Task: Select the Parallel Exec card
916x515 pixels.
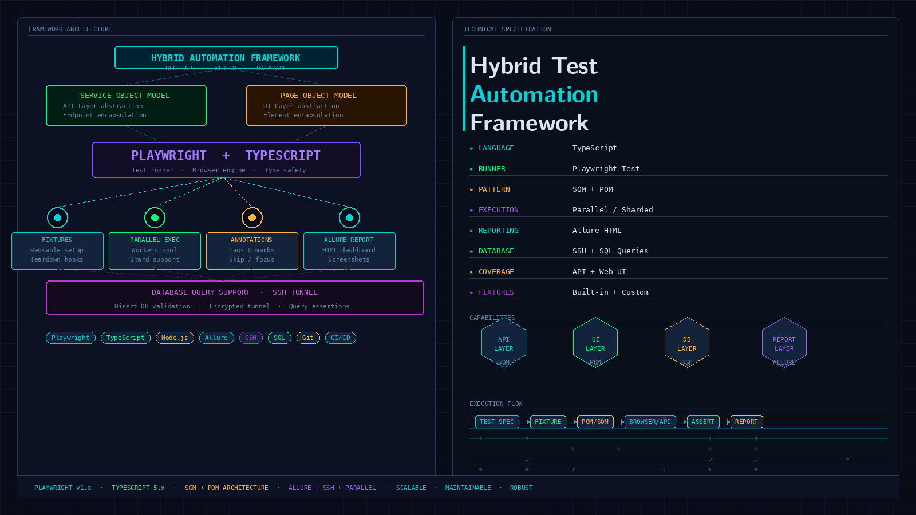Action: click(x=155, y=251)
